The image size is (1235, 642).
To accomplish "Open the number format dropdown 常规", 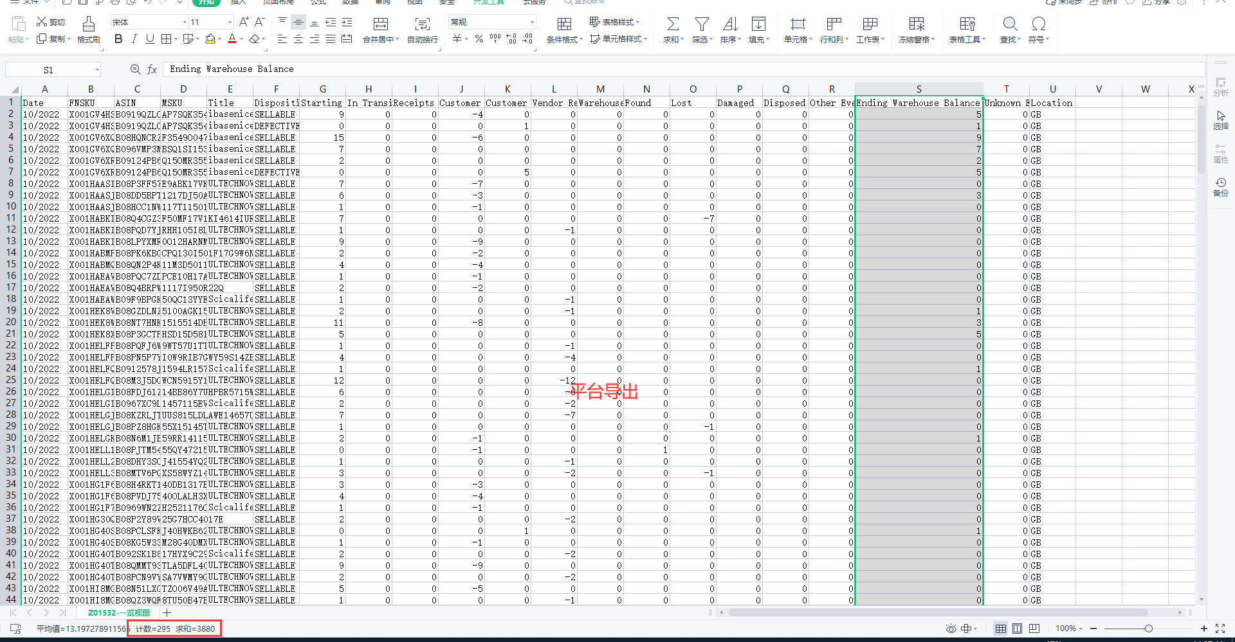I will tap(532, 22).
